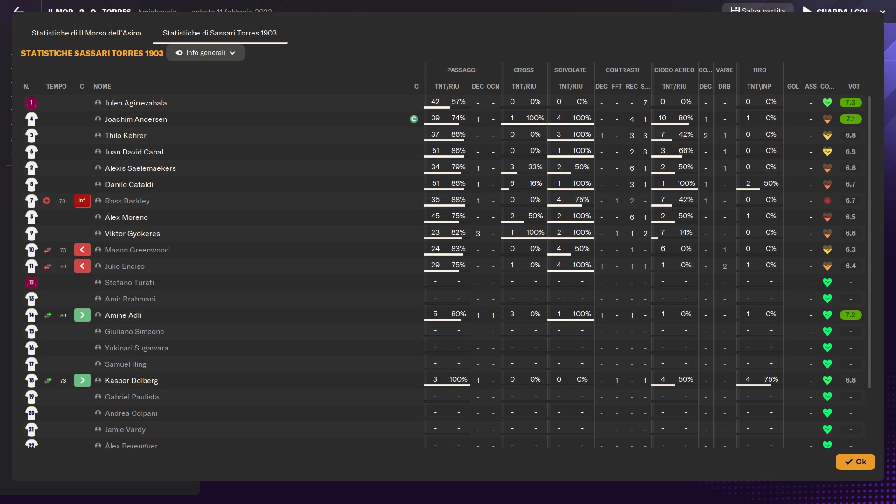The image size is (896, 504).
Task: Click the substitution swap icon on Mason Greenwood's row
Action: [x=48, y=250]
